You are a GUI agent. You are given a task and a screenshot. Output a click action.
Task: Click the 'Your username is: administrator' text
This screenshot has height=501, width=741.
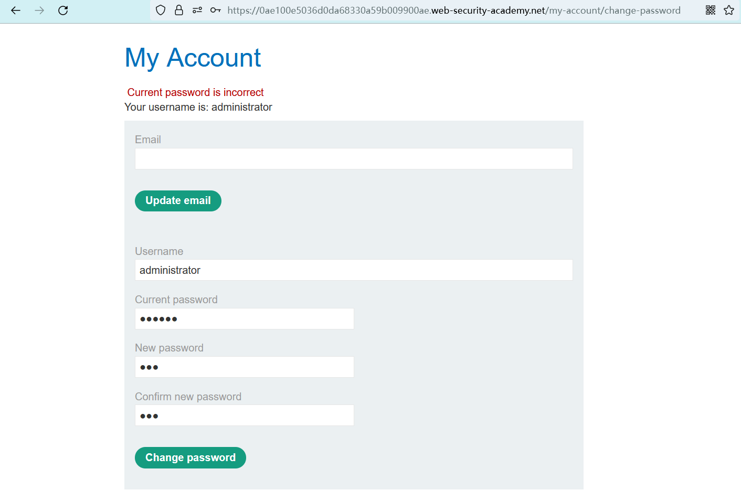[x=198, y=107]
